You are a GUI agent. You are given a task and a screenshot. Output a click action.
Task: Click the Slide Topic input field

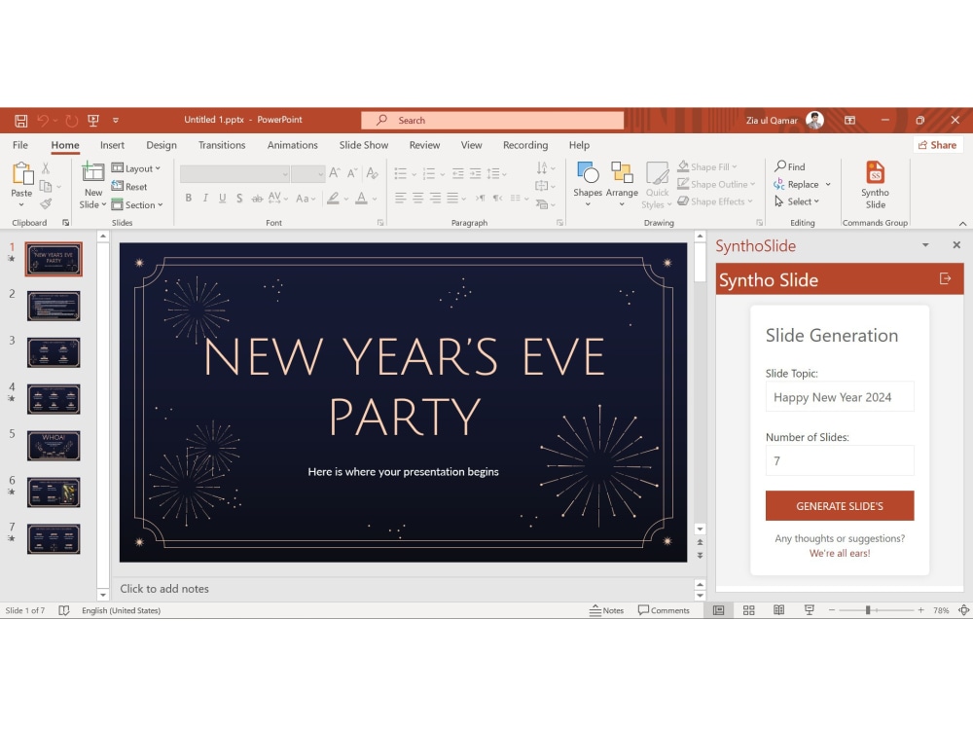[x=840, y=397]
